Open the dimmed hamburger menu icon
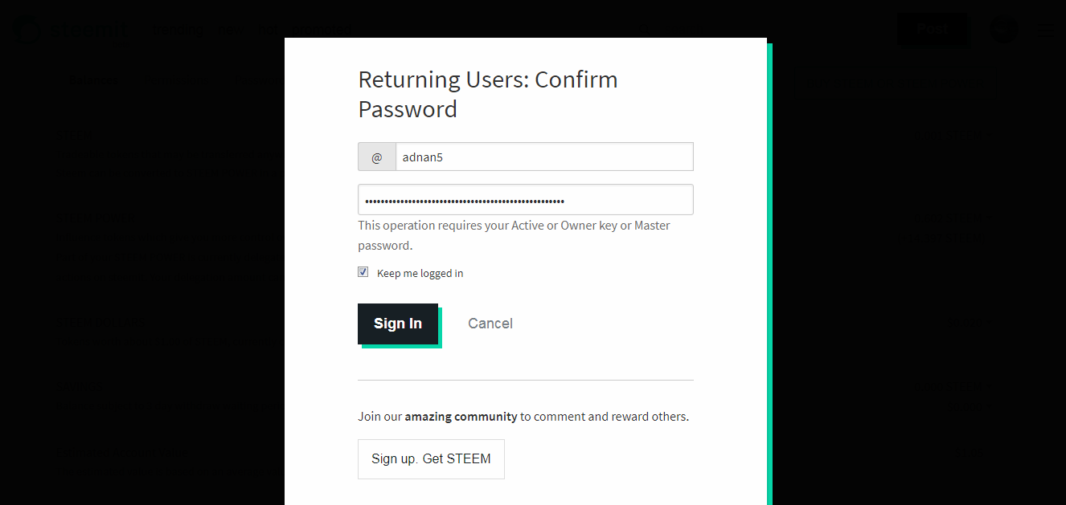 coord(1046,31)
